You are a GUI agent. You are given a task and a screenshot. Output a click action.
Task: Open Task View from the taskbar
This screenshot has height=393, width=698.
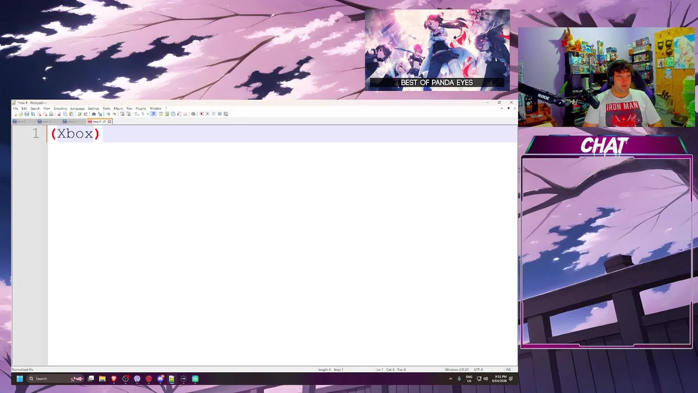[x=91, y=378]
